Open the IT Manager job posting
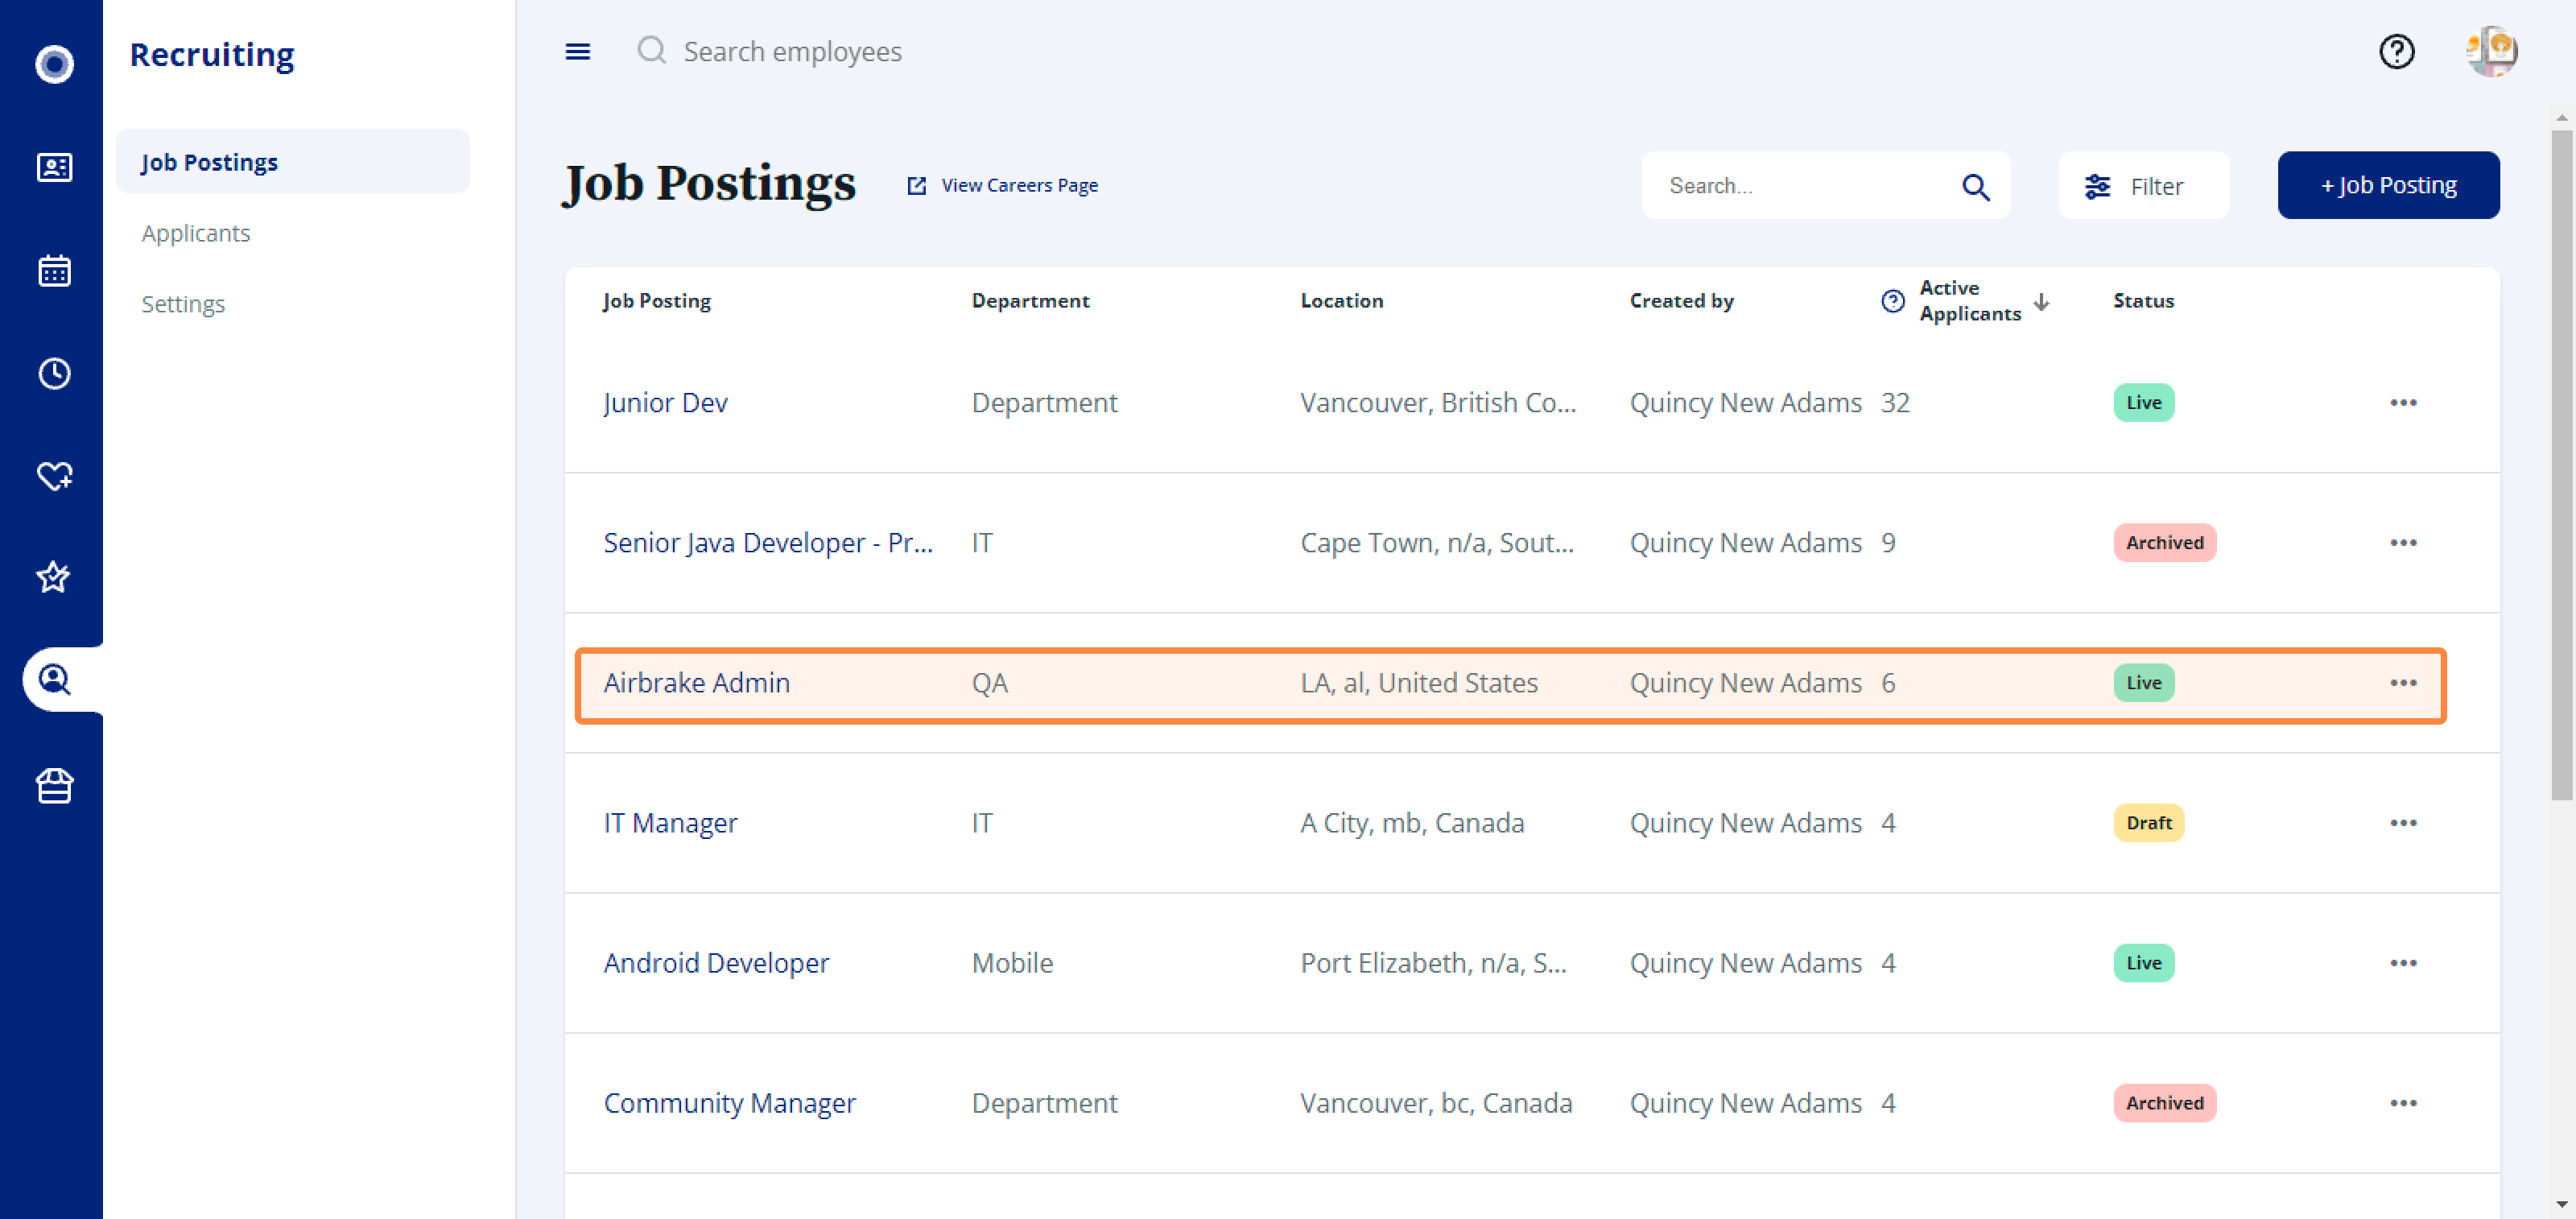2576x1219 pixels. 670,823
